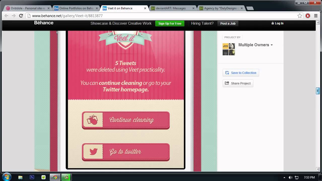Click the Post a Job button
The width and height of the screenshot is (322, 181).
coord(228,23)
